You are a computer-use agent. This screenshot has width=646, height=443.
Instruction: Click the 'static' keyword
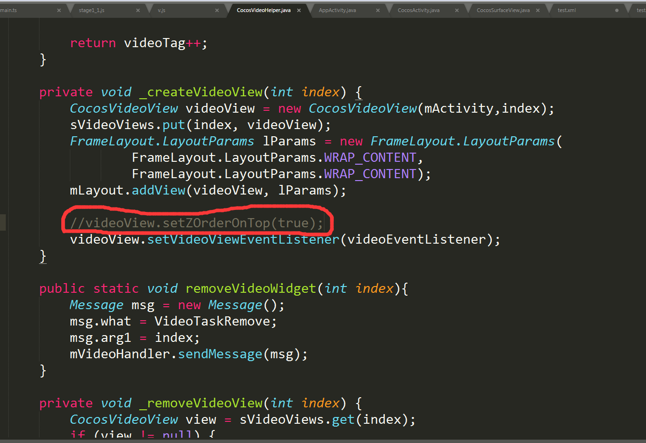pyautogui.click(x=116, y=288)
